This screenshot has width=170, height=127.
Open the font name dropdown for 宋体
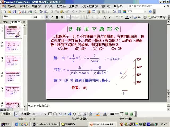(x=32, y=17)
